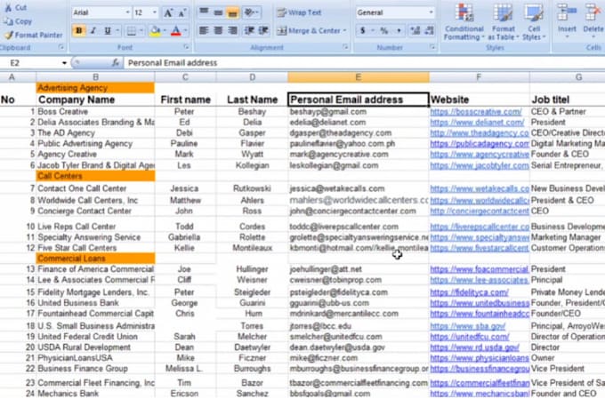Decrease indent of cell contents

pos(249,30)
